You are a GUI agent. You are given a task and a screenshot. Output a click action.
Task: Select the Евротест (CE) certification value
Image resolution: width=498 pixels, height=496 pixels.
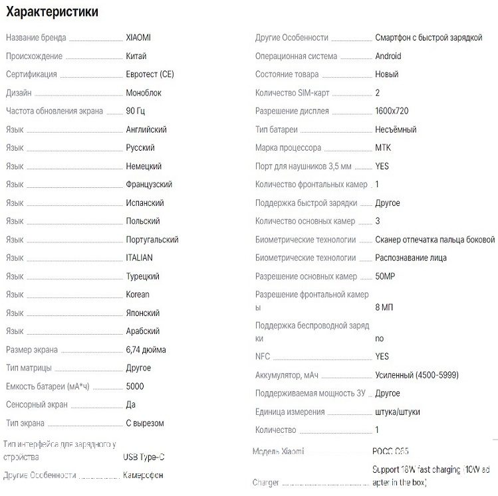tap(150, 74)
